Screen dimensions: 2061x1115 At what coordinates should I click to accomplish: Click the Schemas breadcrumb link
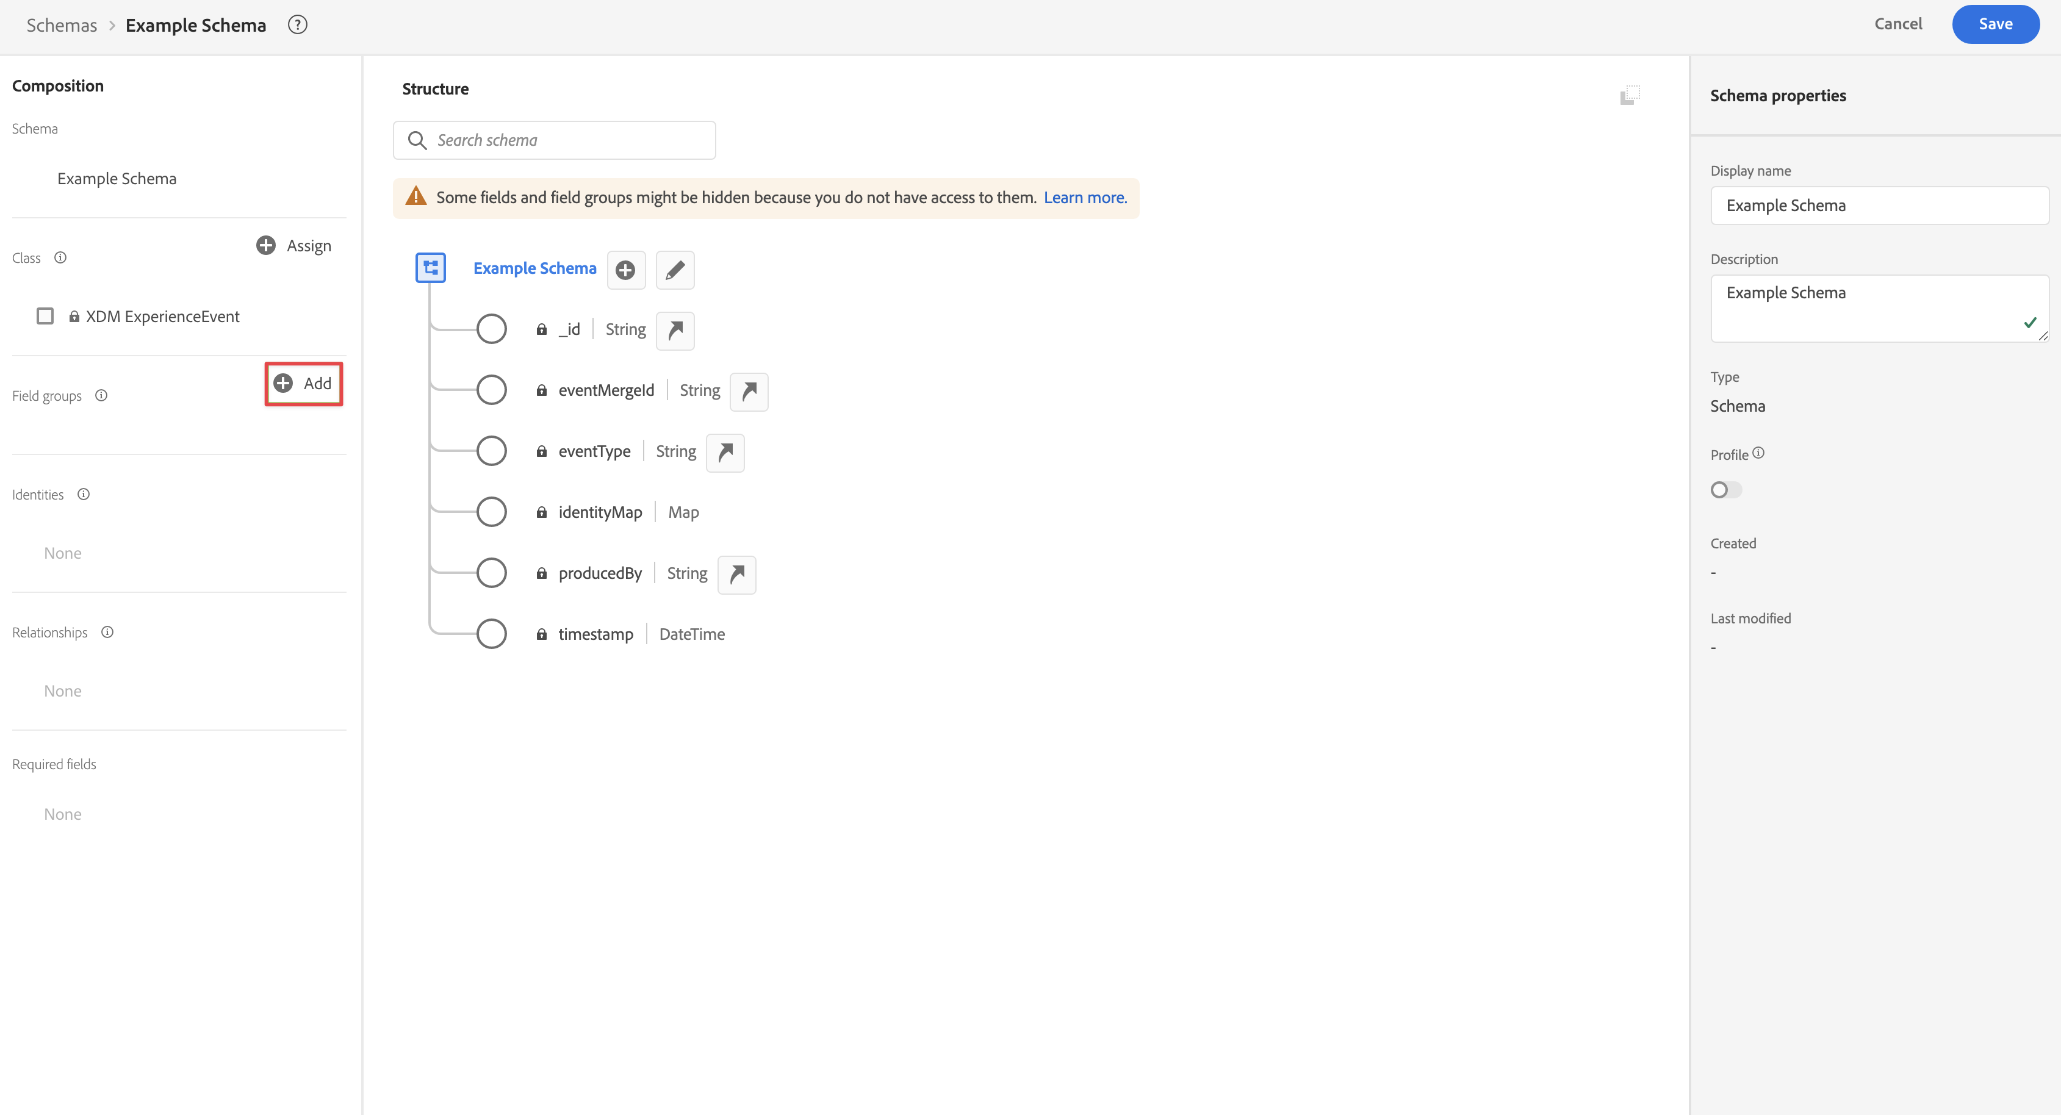pos(62,25)
